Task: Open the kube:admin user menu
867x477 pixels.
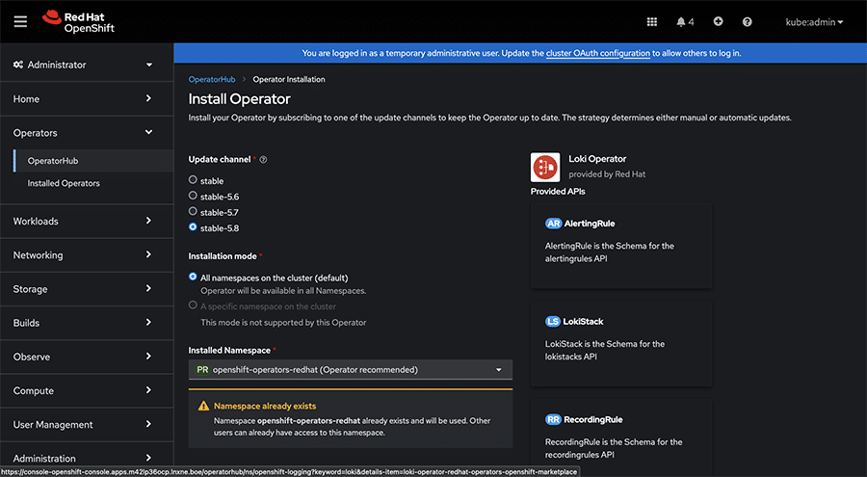Action: pos(814,22)
